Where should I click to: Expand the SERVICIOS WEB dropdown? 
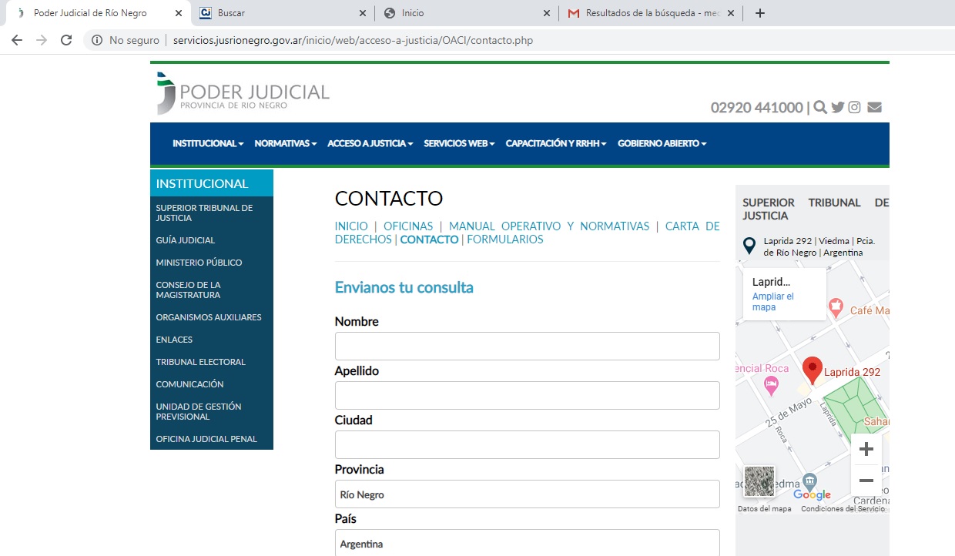pos(458,143)
